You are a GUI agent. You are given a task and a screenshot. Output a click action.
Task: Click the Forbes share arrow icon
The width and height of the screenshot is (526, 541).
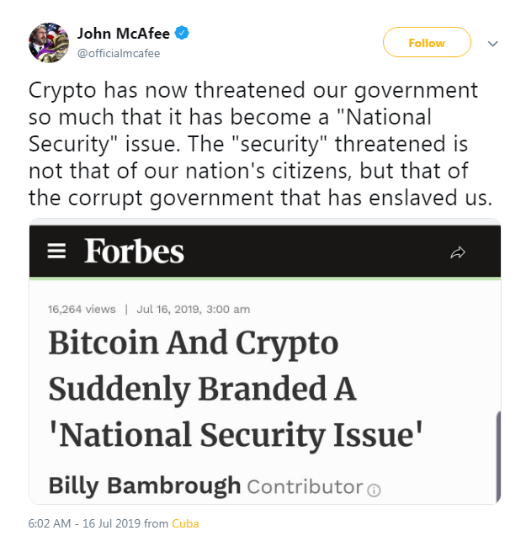click(458, 252)
